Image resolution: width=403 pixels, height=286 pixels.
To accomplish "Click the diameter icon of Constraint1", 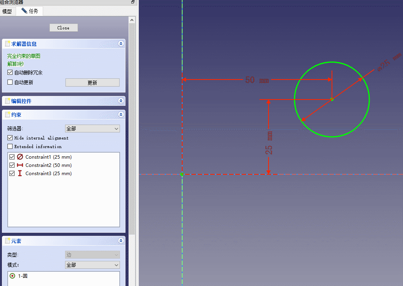I will point(20,157).
